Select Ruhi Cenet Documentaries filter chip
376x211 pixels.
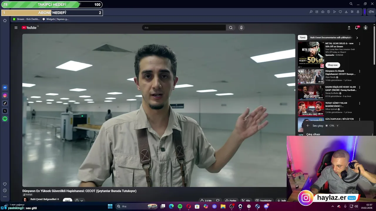[331, 38]
